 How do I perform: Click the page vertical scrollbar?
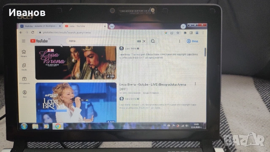click(205, 52)
